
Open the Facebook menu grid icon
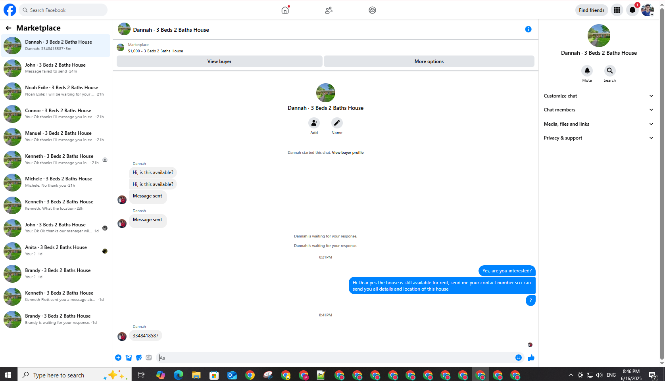coord(617,10)
